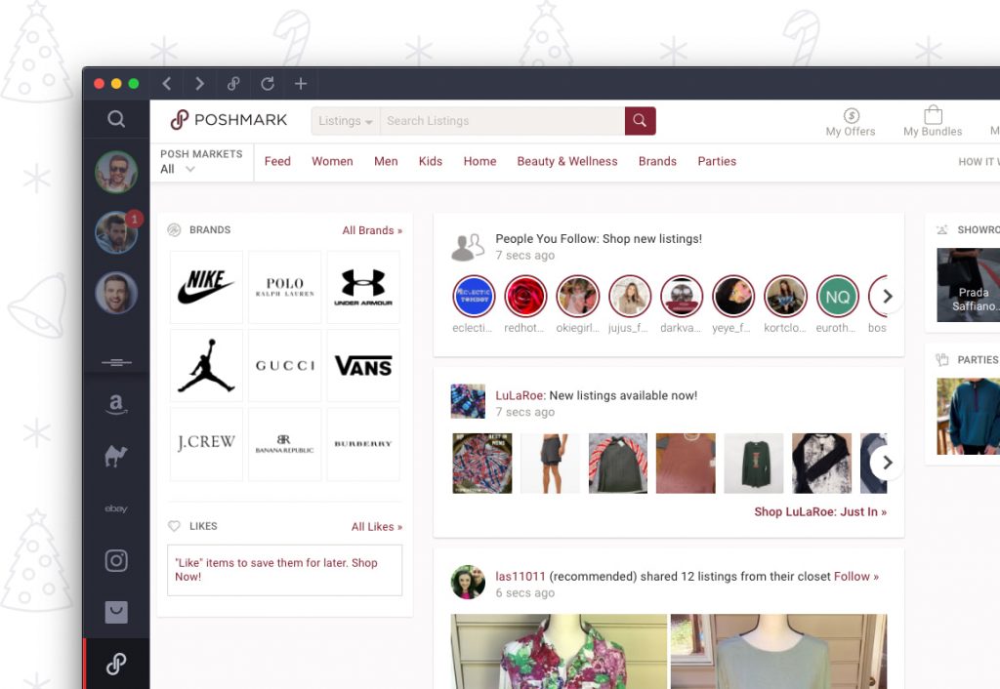1000x689 pixels.
Task: Click the sidebar search magnifier icon
Action: [116, 118]
